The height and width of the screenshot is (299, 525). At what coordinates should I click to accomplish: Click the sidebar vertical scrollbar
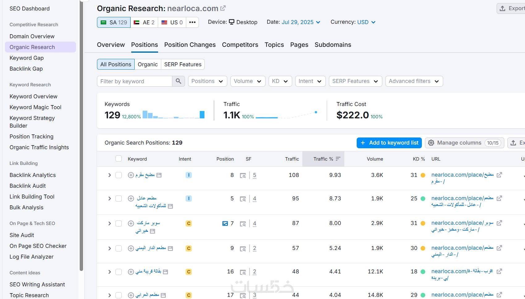point(82,136)
